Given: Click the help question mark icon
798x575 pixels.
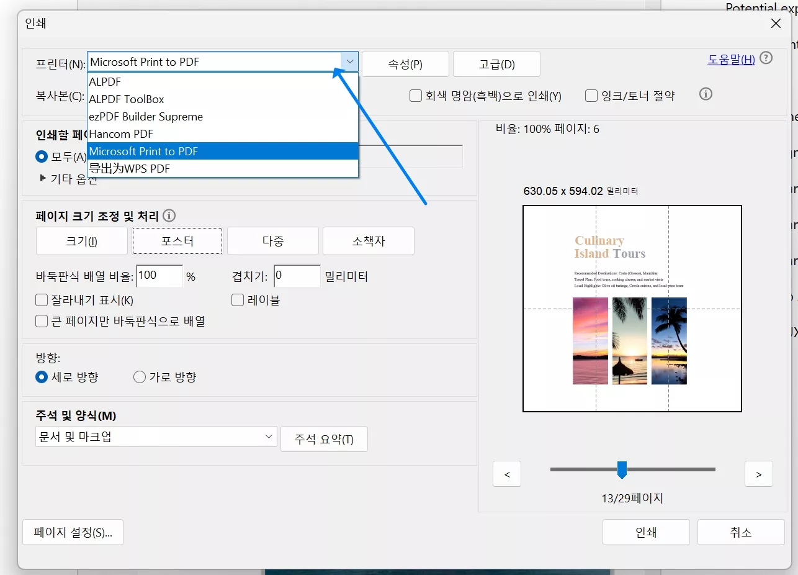Looking at the screenshot, I should (x=767, y=58).
